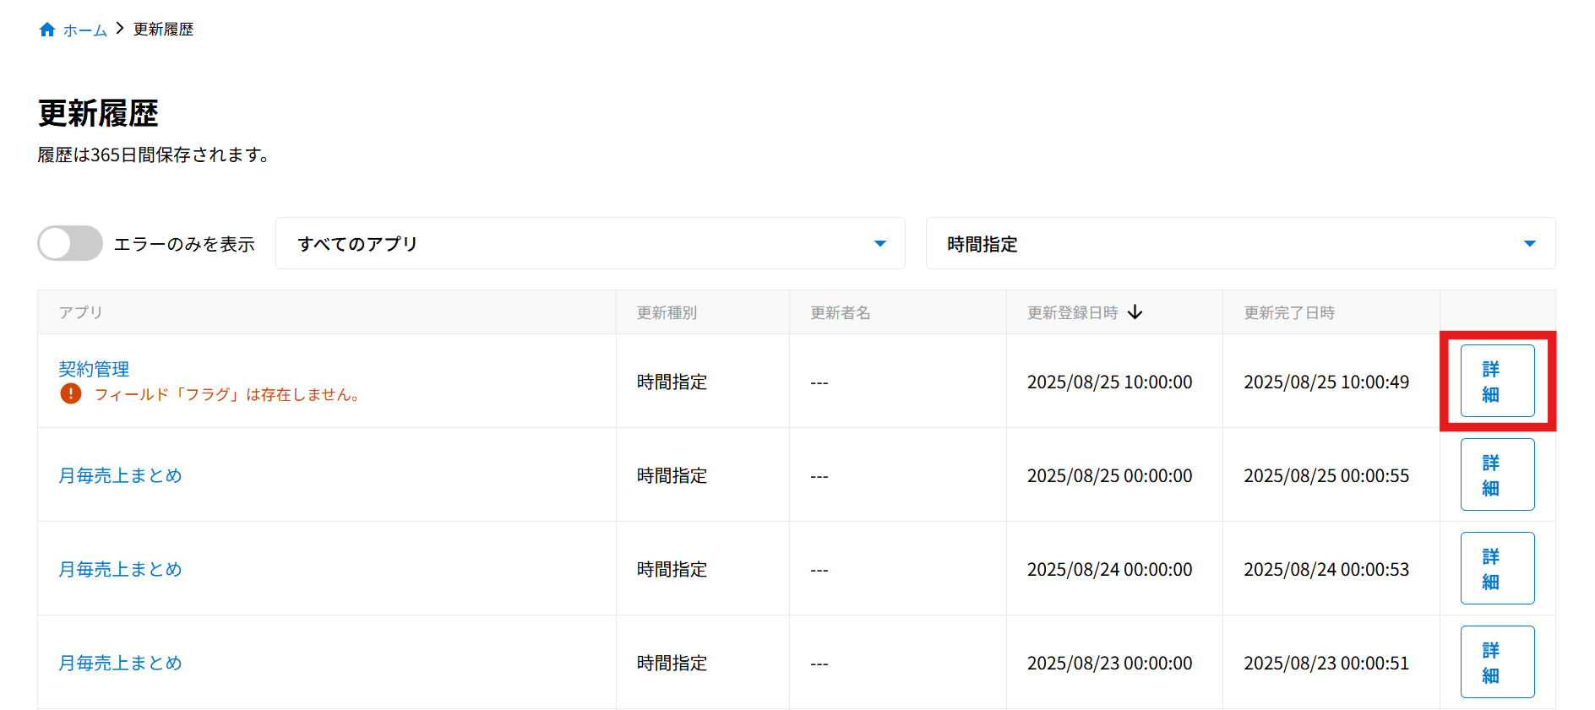Screen dimensions: 1595x710
Task: Open the すべてのアプリ dropdown
Action: point(590,243)
